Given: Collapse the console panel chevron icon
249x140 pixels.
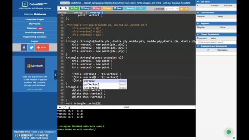Looking at the screenshot, I should point(60,107).
